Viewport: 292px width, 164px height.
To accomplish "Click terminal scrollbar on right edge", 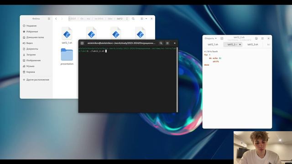I will coord(177,79).
